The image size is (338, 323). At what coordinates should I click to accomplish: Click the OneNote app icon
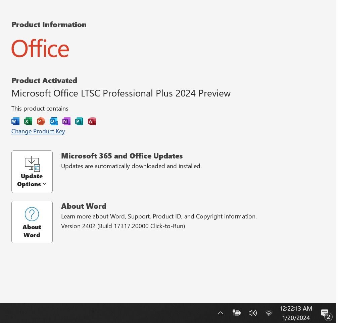tap(66, 122)
